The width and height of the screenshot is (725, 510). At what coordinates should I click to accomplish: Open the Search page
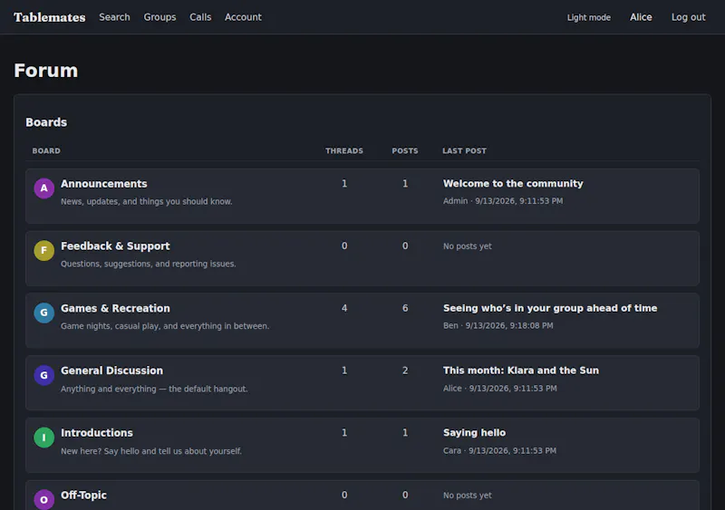[x=114, y=17]
